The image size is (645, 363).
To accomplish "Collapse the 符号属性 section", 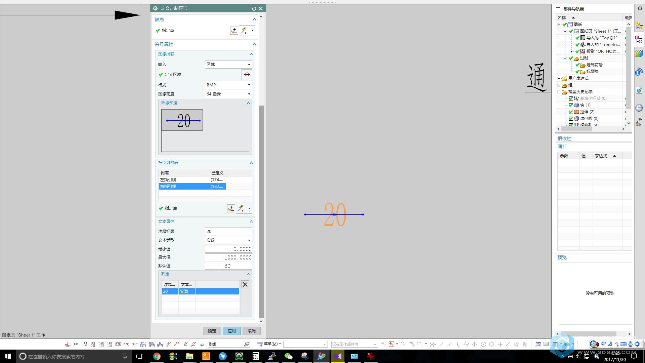I will point(254,44).
